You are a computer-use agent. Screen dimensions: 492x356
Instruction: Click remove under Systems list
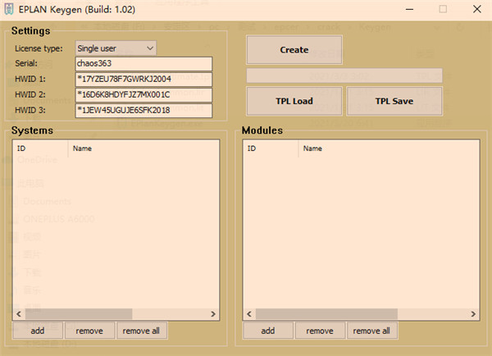coord(89,331)
